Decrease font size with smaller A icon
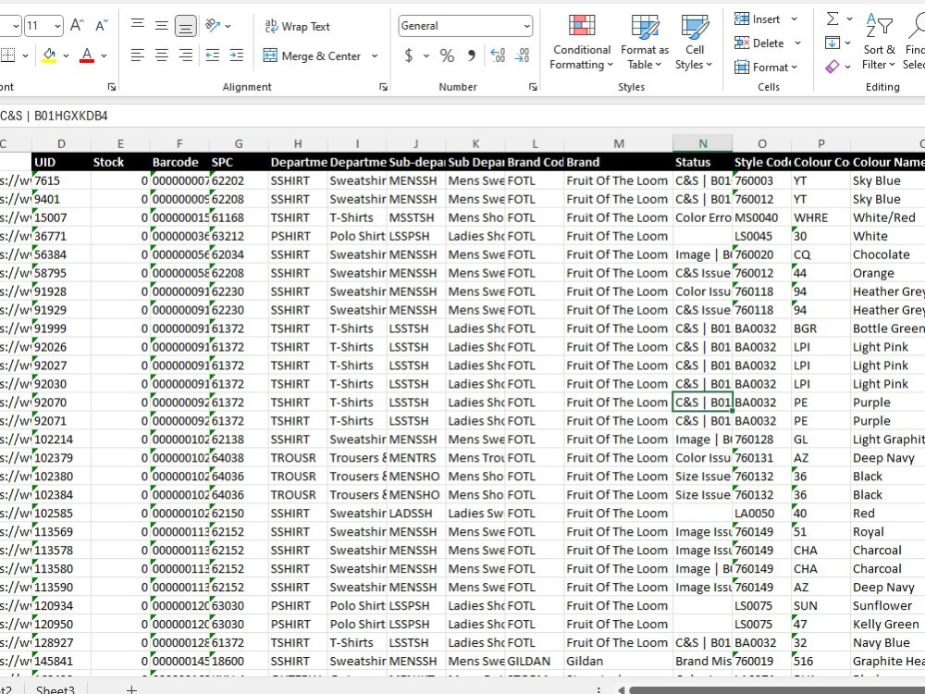This screenshot has width=925, height=694. [102, 25]
